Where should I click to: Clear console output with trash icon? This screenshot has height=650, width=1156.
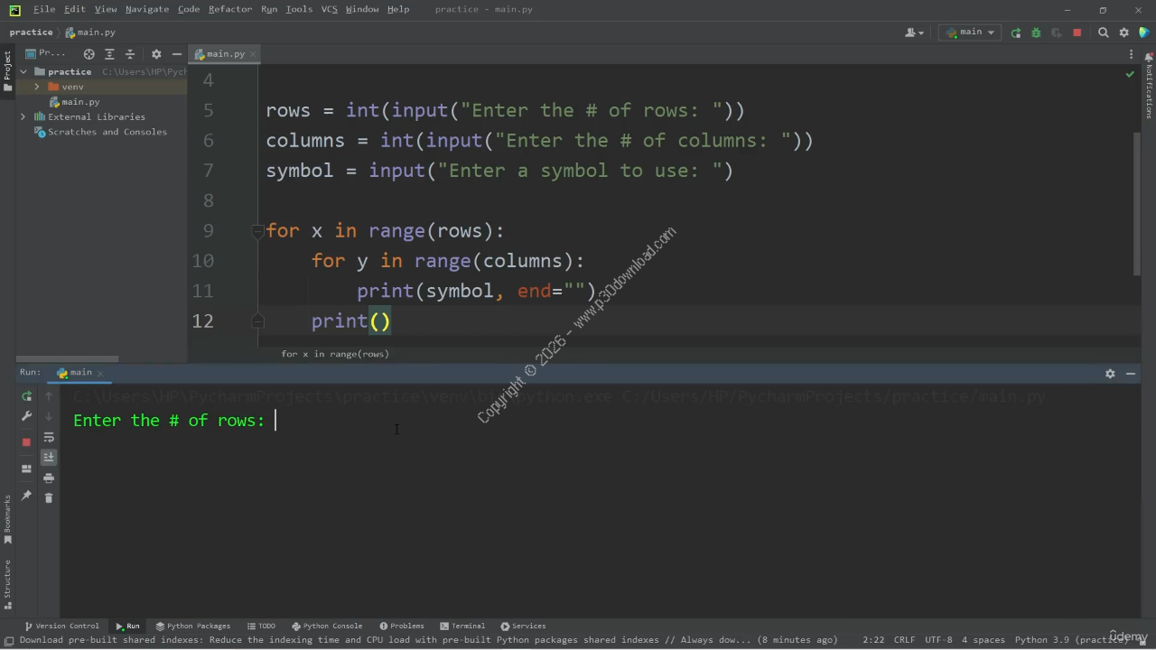(49, 497)
